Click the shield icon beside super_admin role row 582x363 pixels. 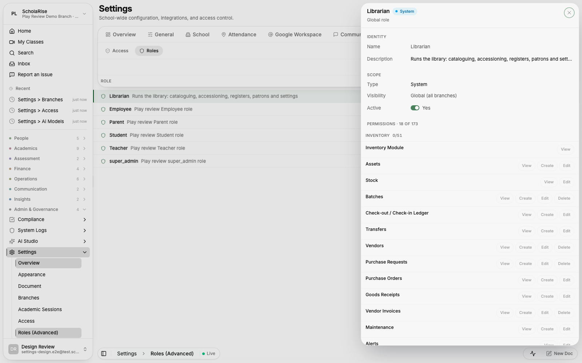coord(103,162)
